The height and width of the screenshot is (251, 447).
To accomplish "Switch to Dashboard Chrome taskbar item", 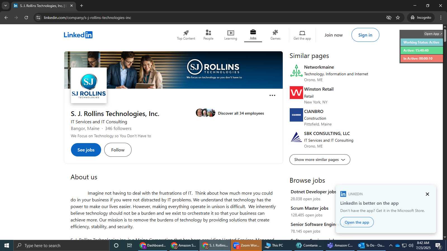I will (x=153, y=245).
